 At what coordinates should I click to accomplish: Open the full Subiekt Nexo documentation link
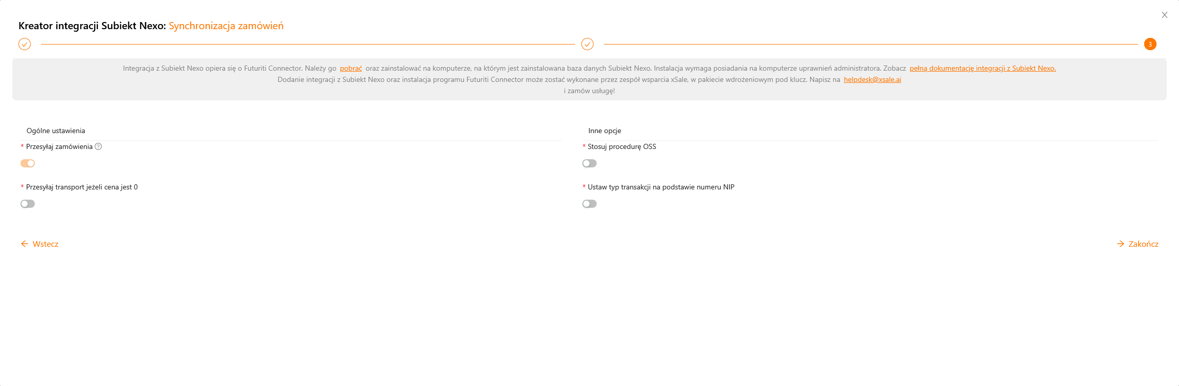[982, 68]
